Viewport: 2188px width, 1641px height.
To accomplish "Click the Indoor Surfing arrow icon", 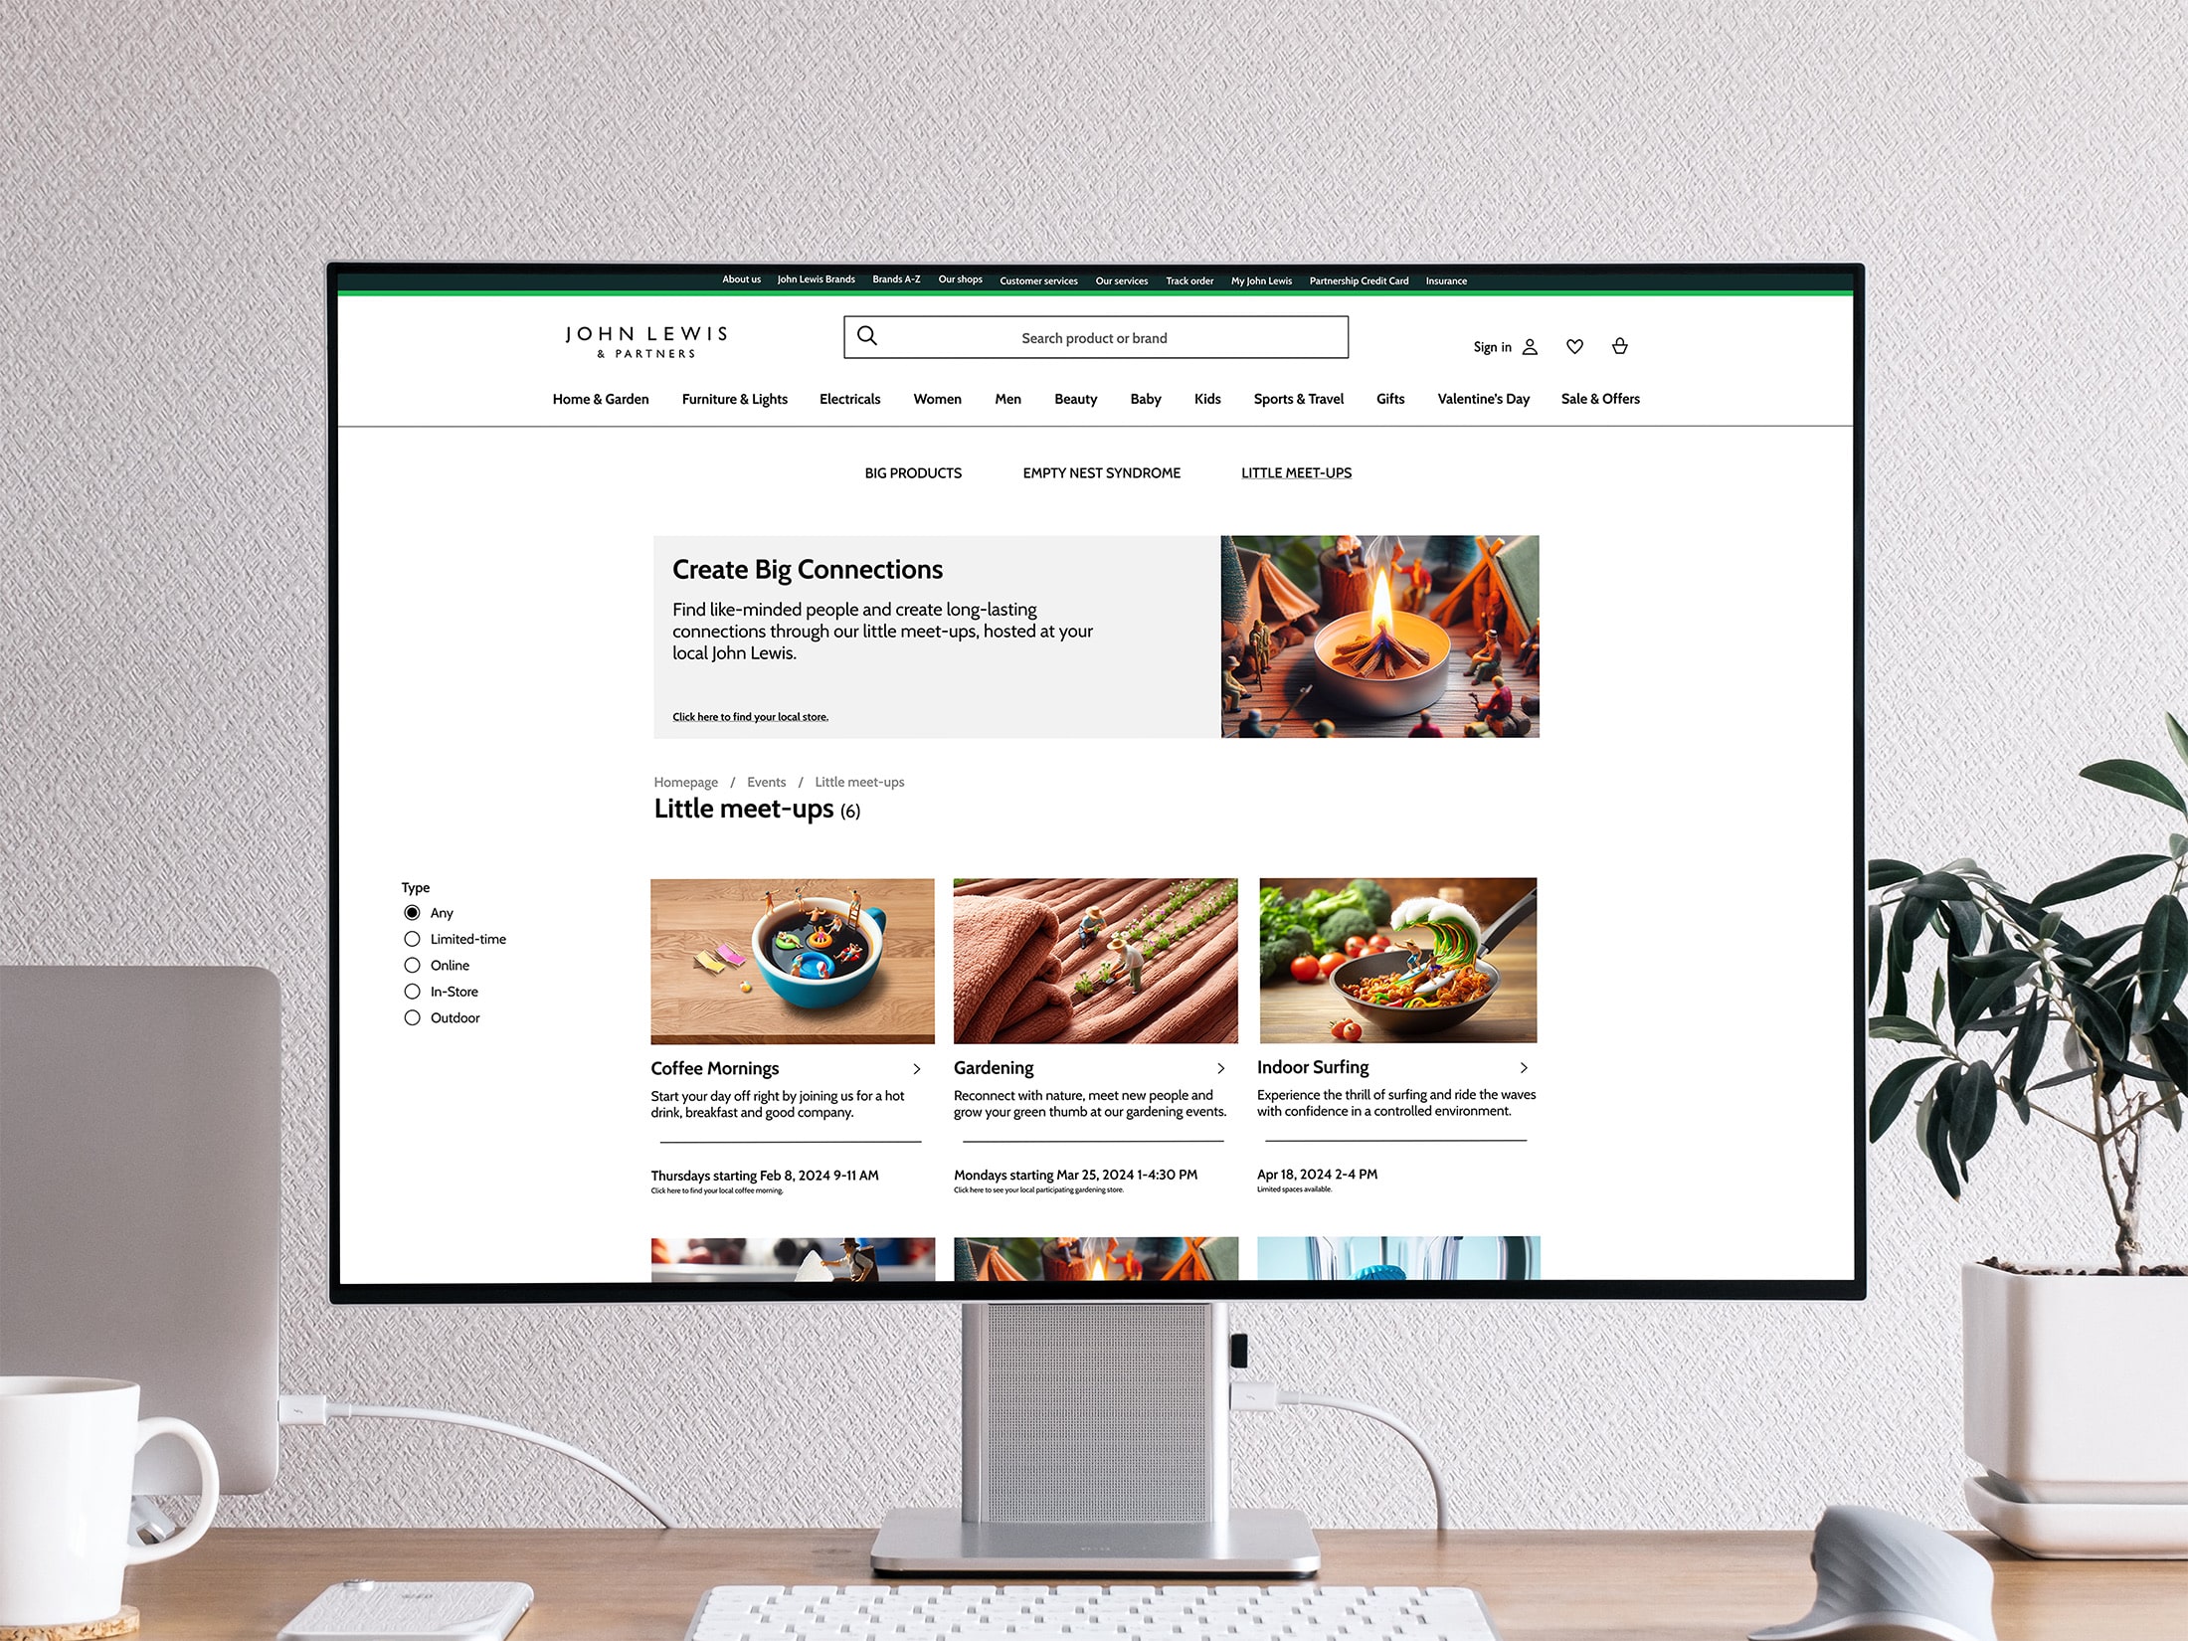I will tap(1523, 1065).
